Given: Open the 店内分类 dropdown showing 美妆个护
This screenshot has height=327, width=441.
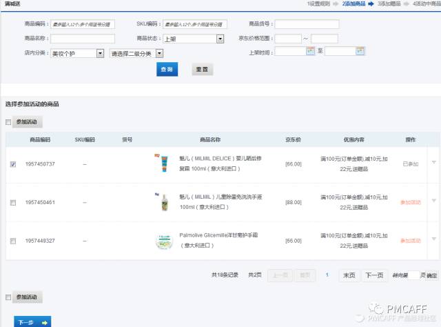Looking at the screenshot, I should tap(77, 54).
